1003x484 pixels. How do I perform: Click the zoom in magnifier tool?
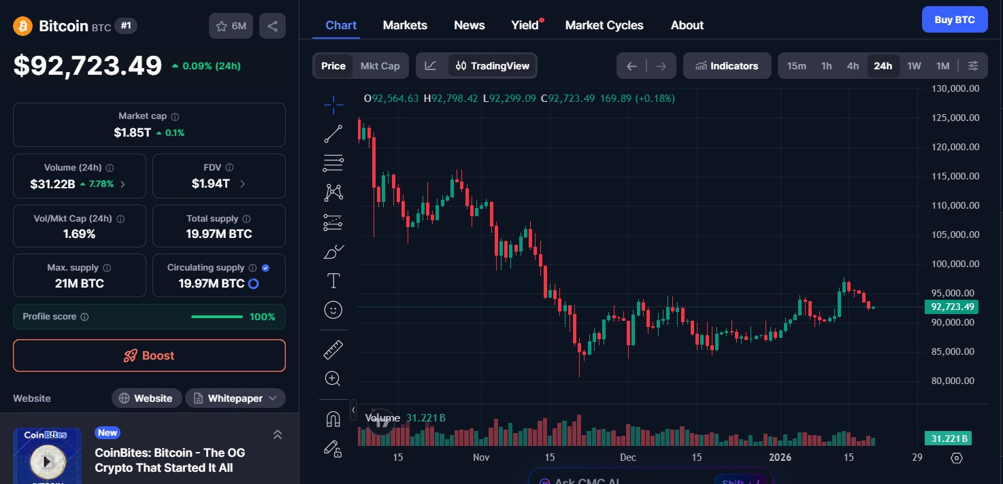(x=333, y=379)
